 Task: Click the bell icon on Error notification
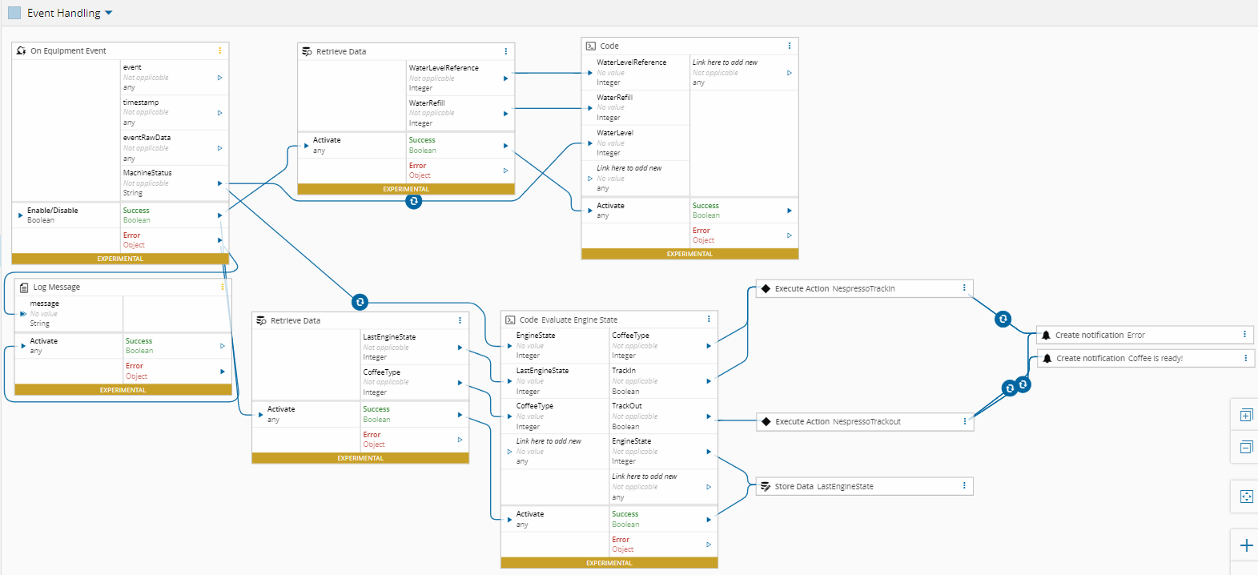1046,335
